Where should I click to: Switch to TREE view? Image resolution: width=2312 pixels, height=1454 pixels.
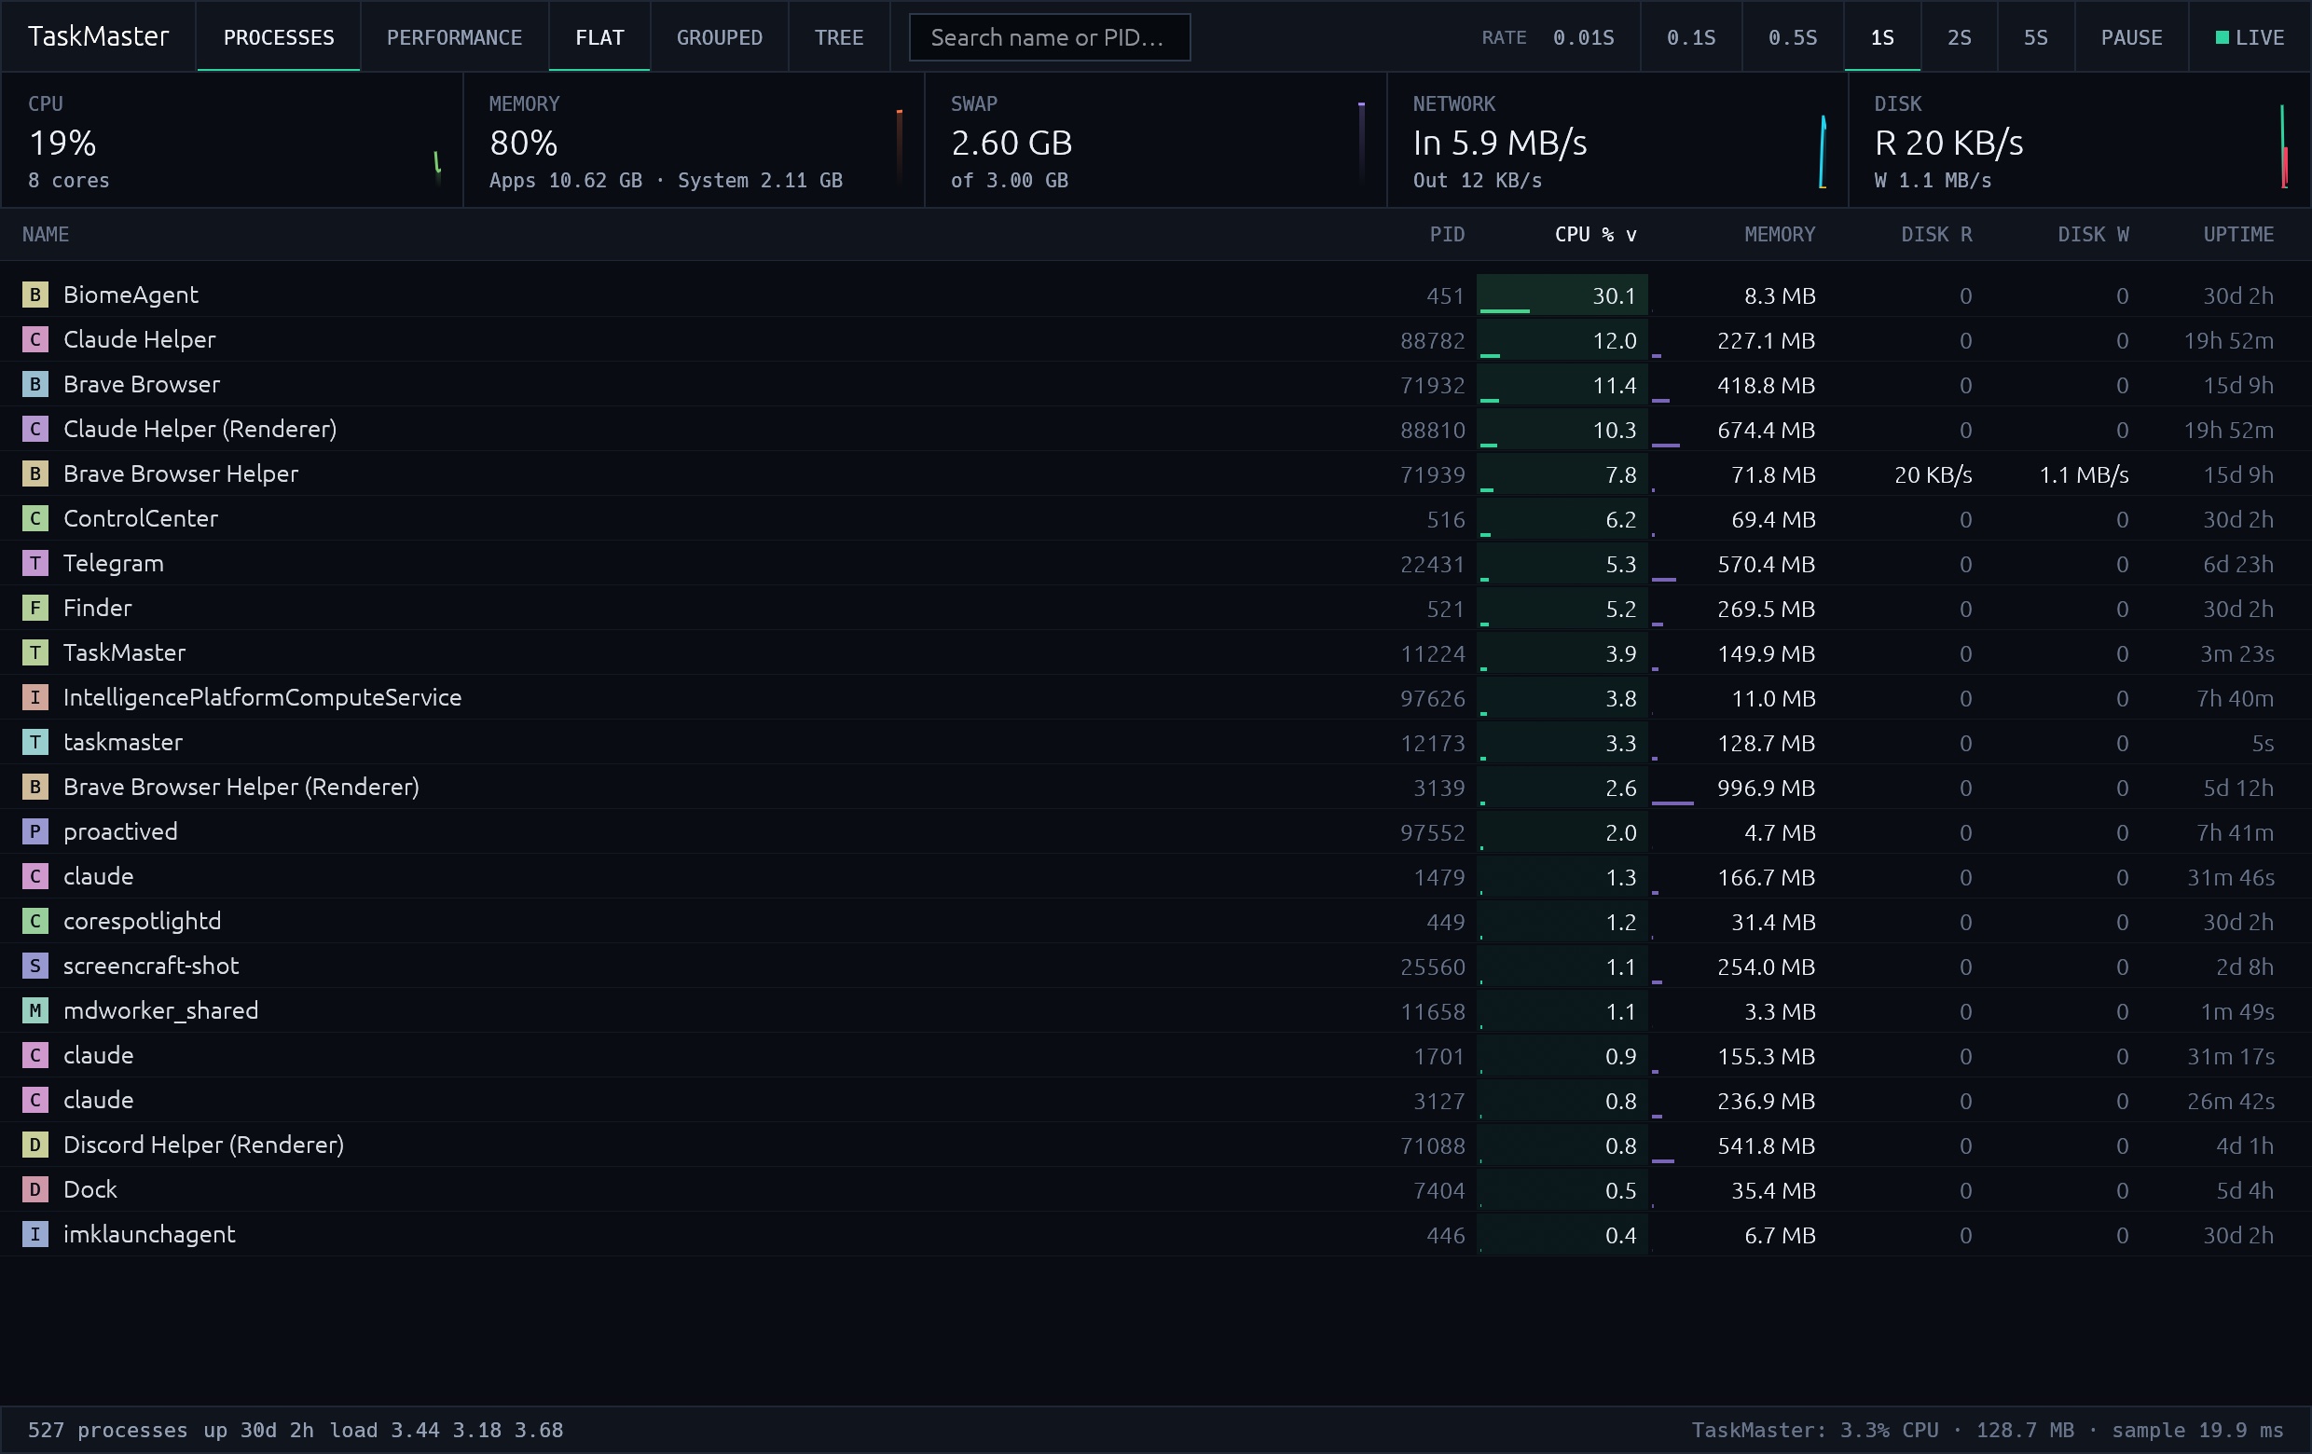838,37
